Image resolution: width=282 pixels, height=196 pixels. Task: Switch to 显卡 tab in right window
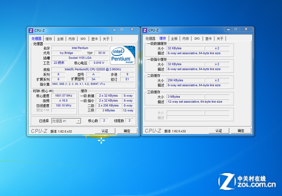coord(208,39)
